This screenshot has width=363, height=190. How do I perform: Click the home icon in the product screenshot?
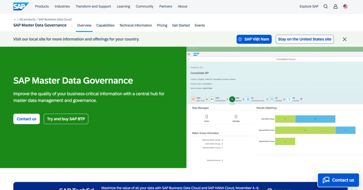coord(189,54)
